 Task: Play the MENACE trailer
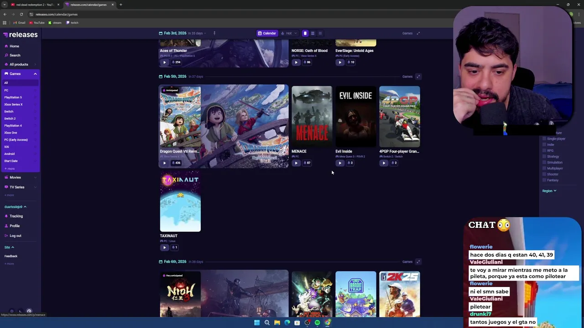pyautogui.click(x=296, y=163)
